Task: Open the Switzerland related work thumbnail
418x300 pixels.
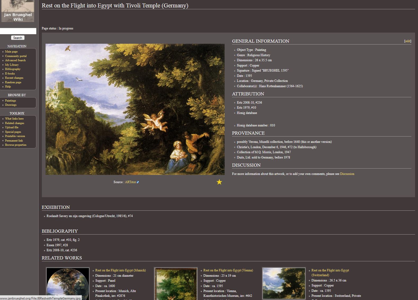Action: click(x=284, y=283)
